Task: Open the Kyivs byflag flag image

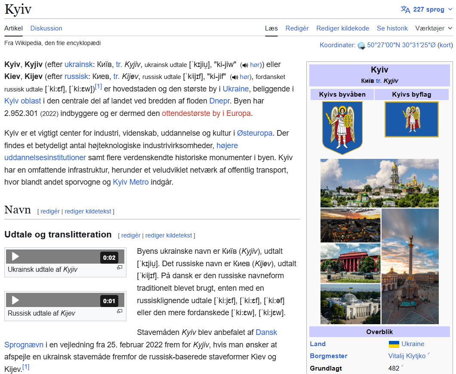Action: pos(412,119)
